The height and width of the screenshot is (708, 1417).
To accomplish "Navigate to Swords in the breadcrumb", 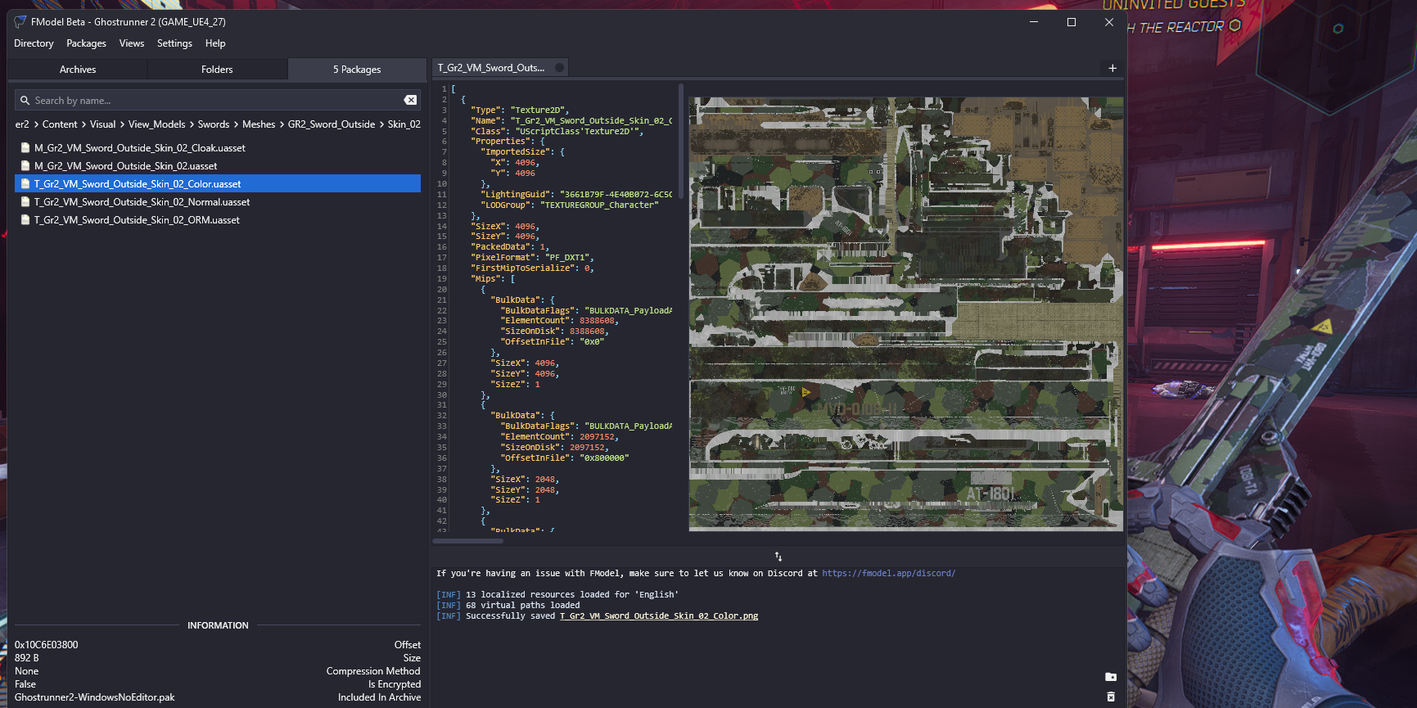I will tap(214, 124).
